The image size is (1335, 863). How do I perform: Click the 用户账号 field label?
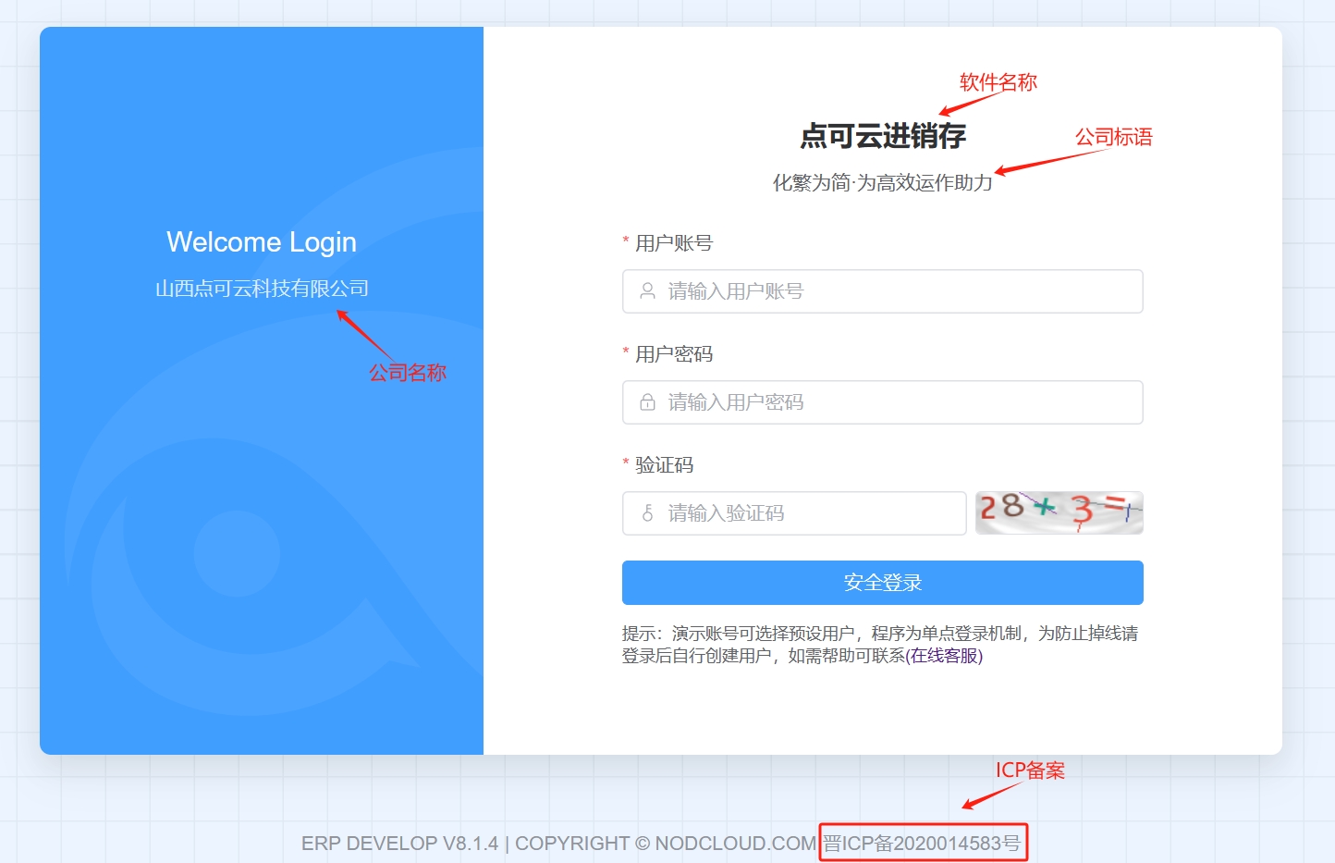[x=674, y=243]
